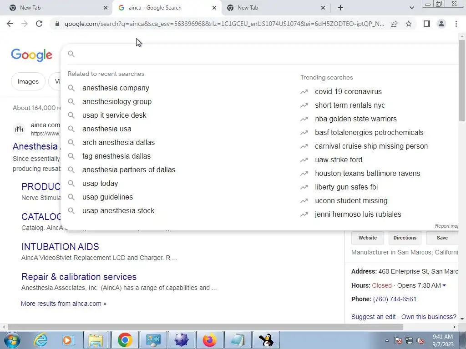Share this page icon in address bar

(x=394, y=24)
